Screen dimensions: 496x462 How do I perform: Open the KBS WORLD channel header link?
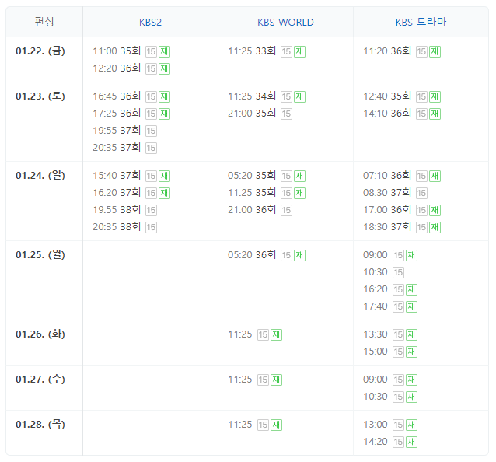(x=285, y=22)
